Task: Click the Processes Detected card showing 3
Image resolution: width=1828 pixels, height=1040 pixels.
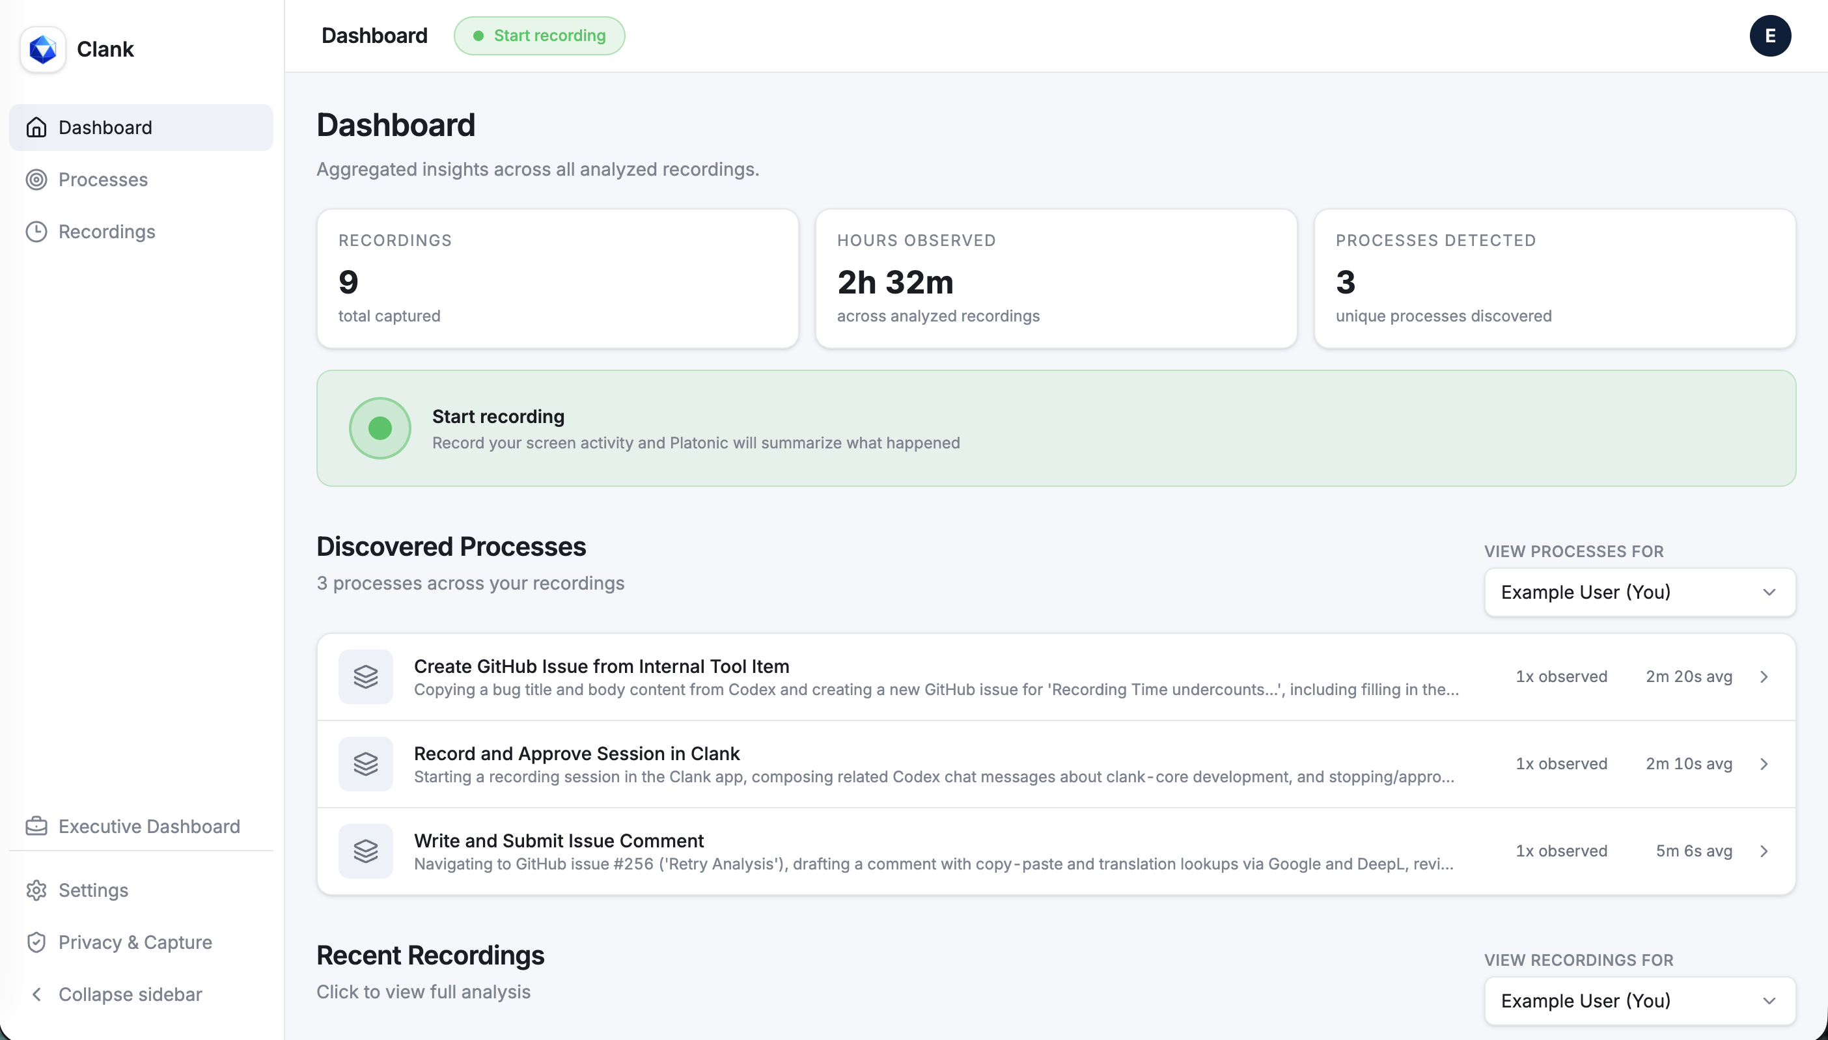Action: pos(1555,279)
